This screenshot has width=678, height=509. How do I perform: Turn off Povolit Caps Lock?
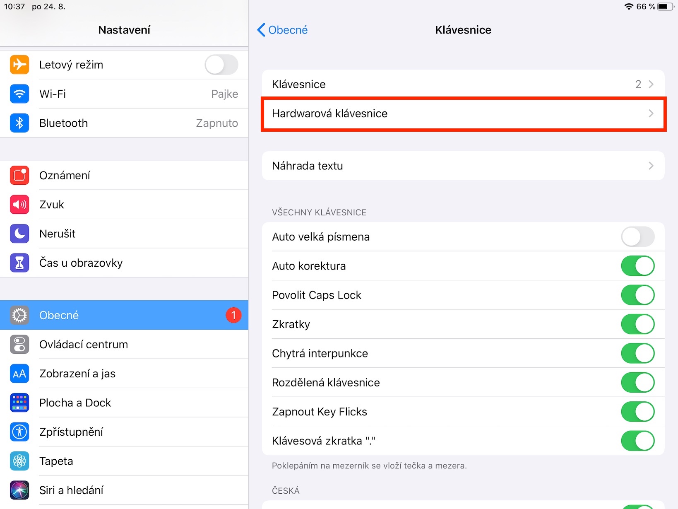coord(637,295)
